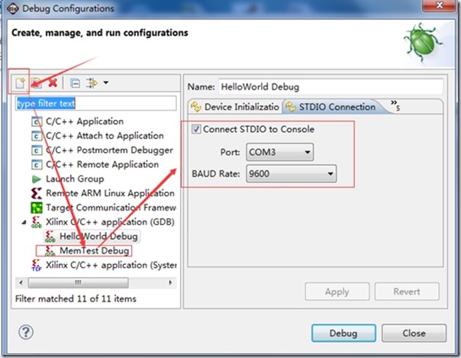Open the COM3 Port dropdown
The width and height of the screenshot is (461, 358).
pyautogui.click(x=280, y=152)
